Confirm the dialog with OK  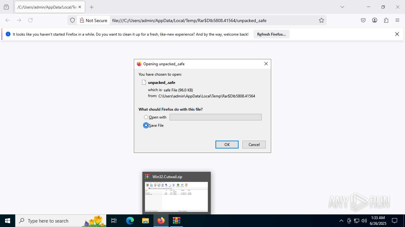[x=227, y=144]
